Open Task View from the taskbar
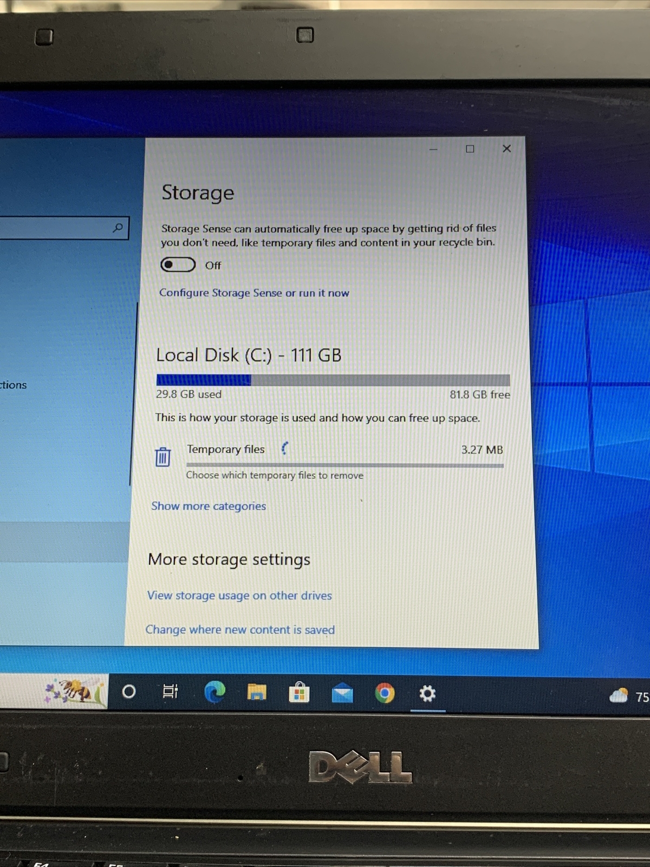This screenshot has height=867, width=650. (170, 691)
